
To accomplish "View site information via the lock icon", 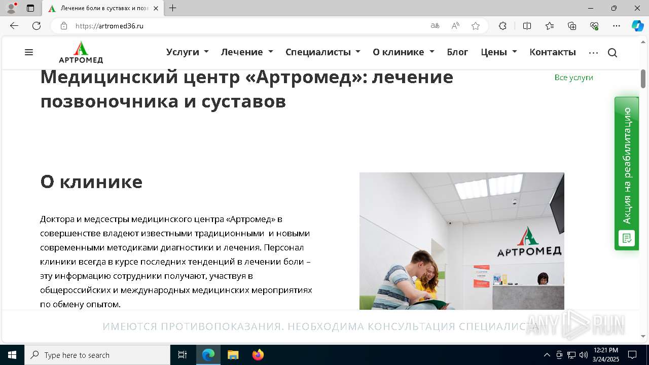I will click(64, 26).
